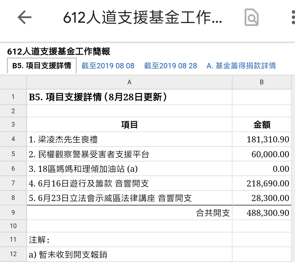
Task: Select row 3 header
Action: click(13, 124)
